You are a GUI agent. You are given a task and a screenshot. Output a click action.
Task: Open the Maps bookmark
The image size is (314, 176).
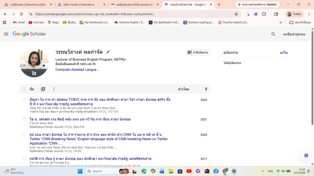(53, 22)
